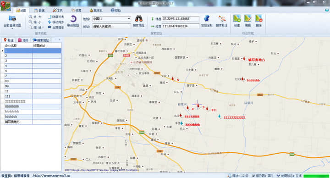Toggle the full screen display option
This screenshot has width=330, height=178.
click(56, 27)
